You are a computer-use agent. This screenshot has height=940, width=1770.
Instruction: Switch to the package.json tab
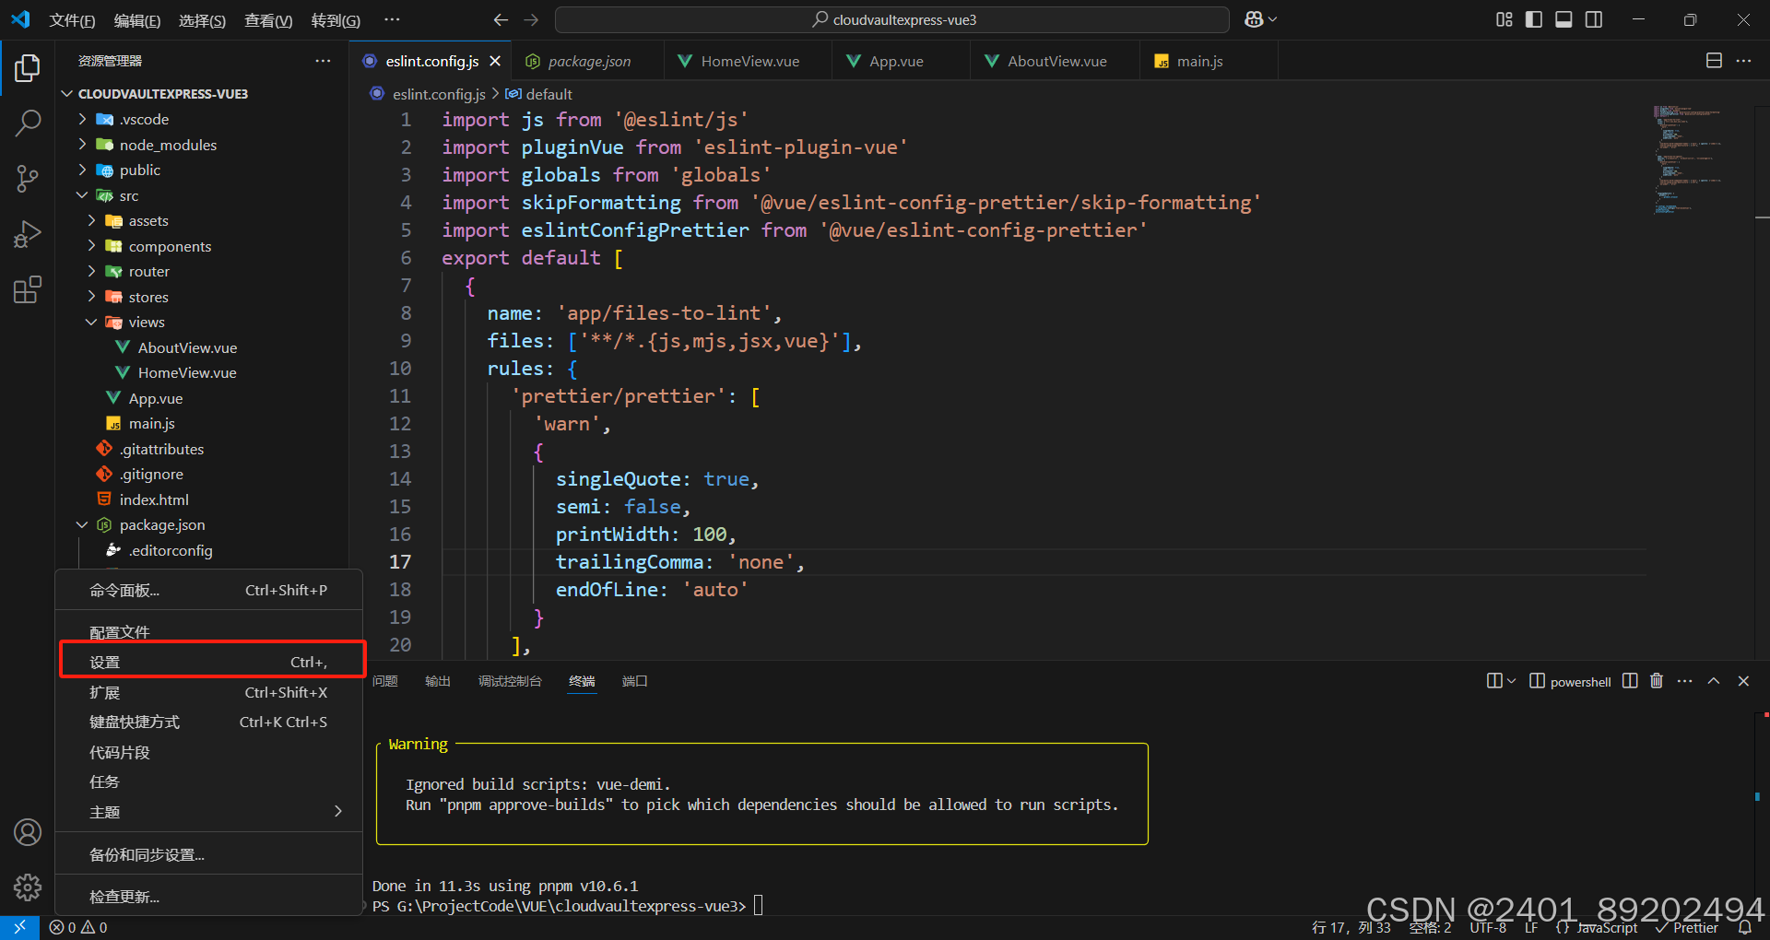coord(587,60)
